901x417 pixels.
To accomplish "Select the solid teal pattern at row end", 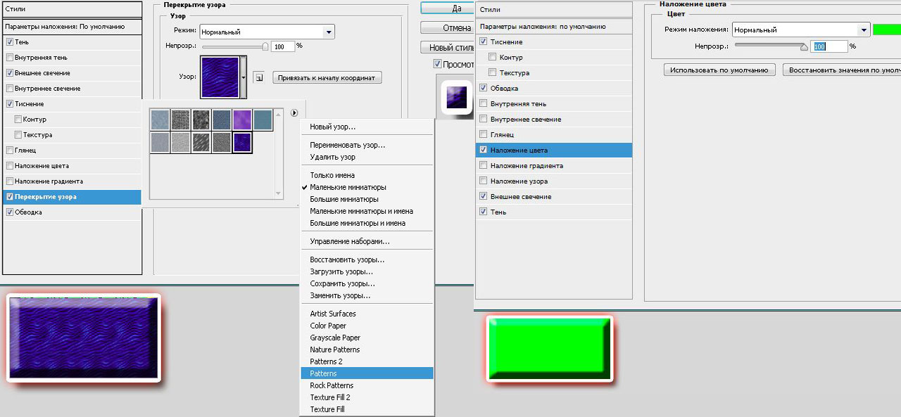I will (x=263, y=119).
